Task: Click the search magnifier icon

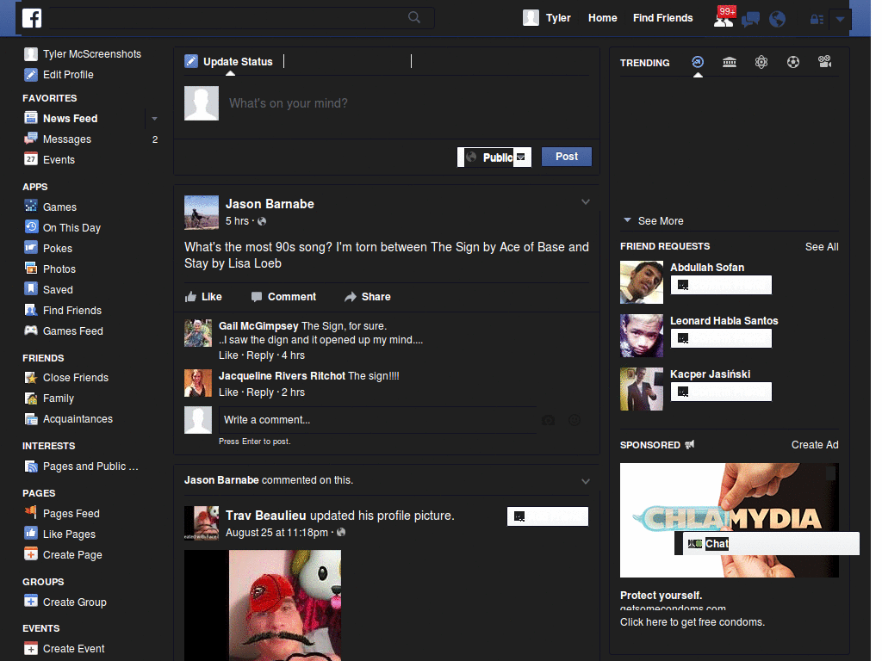Action: [x=414, y=17]
